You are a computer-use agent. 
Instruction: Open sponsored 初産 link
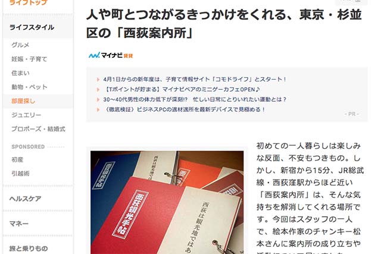[x=17, y=159]
